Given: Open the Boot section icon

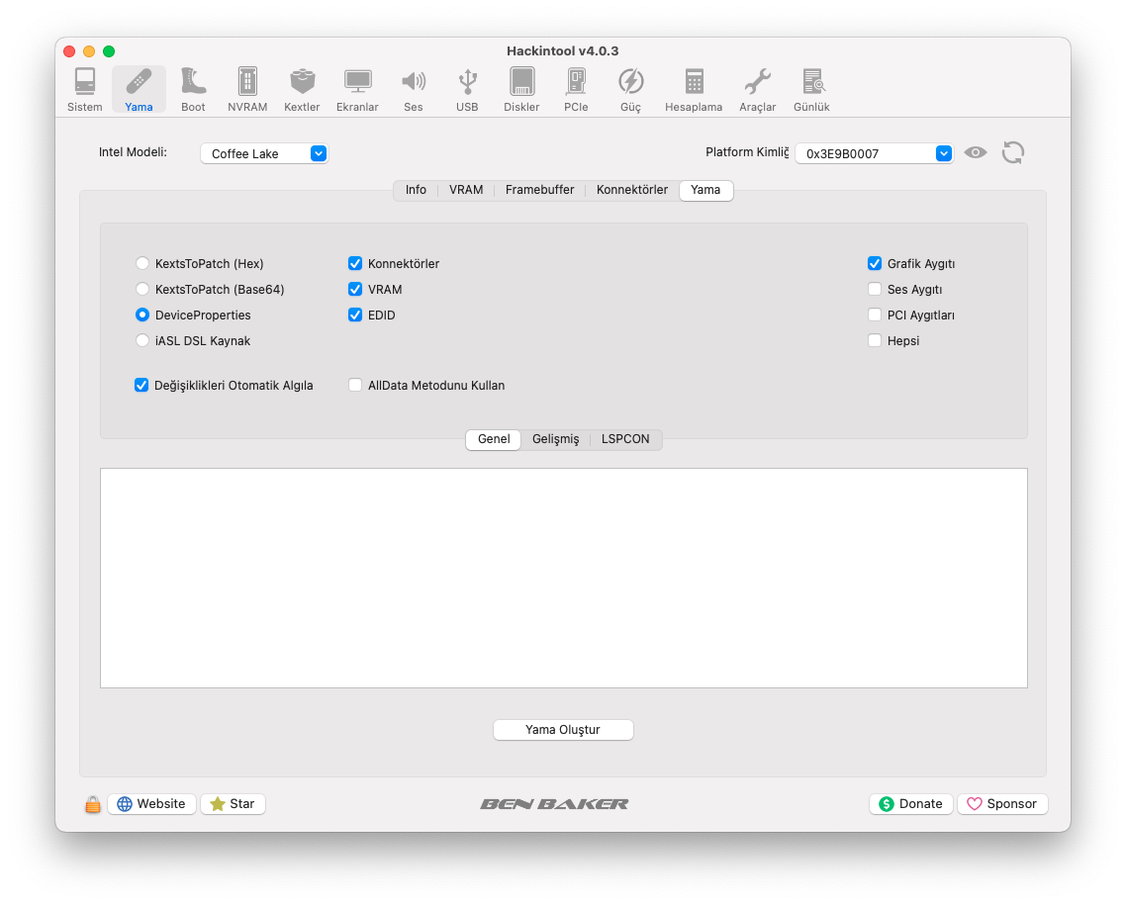Looking at the screenshot, I should tap(193, 89).
